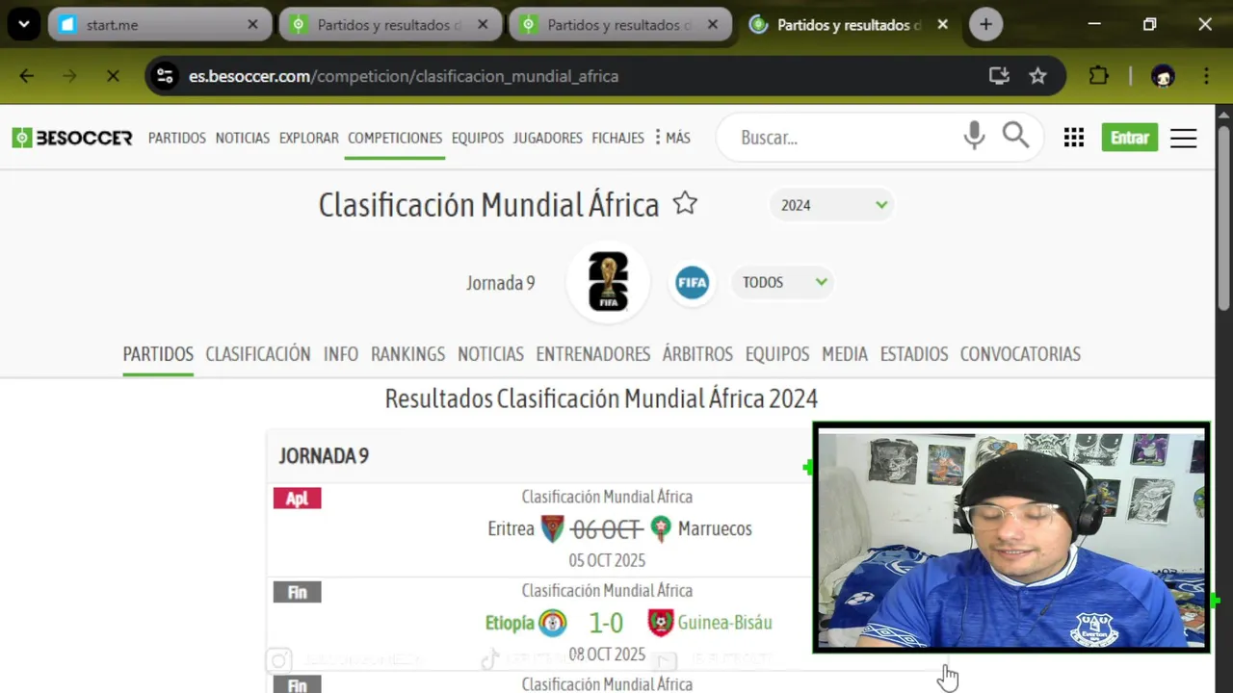Switch to the start.me browser tab
This screenshot has height=693, width=1233.
coord(159,25)
